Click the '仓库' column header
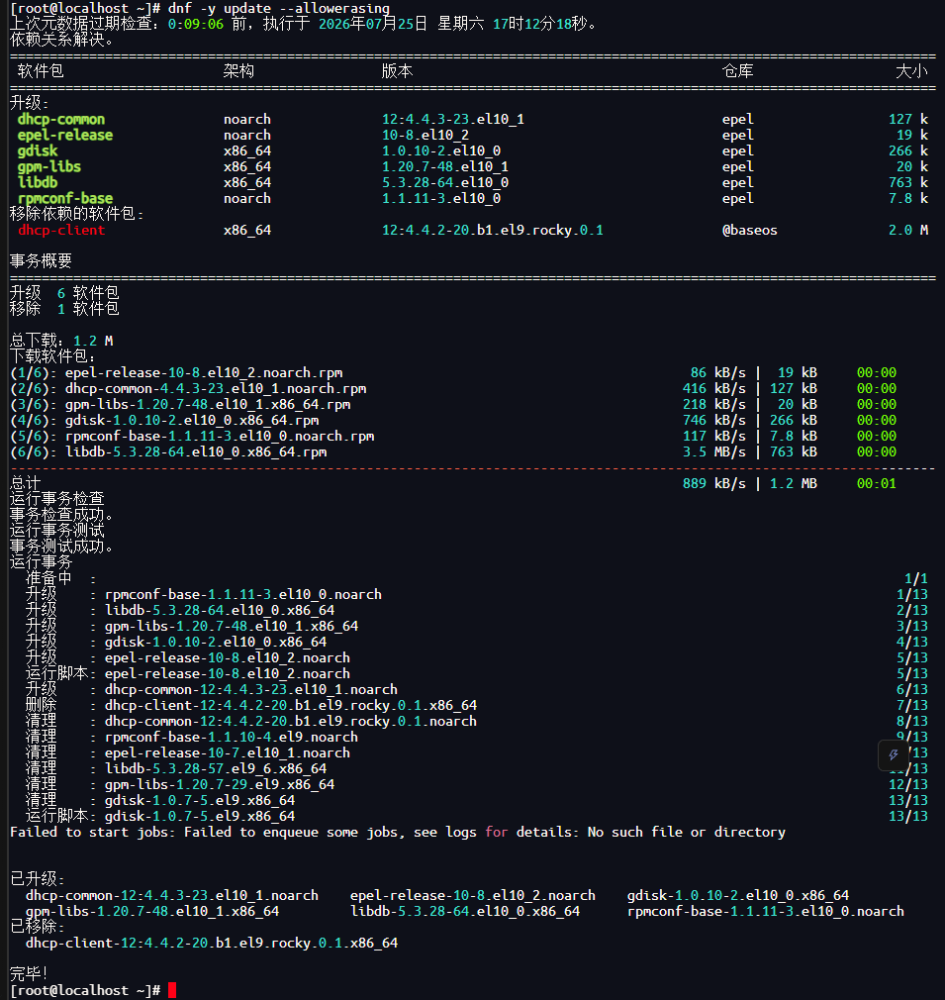Screen dimensions: 945x1000 pos(738,71)
